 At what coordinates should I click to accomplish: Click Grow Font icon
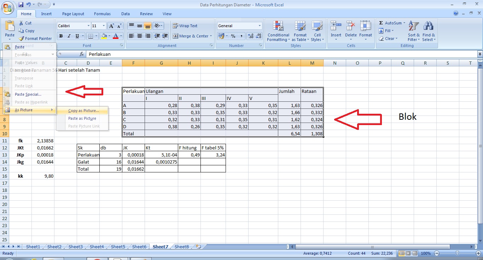click(x=111, y=26)
